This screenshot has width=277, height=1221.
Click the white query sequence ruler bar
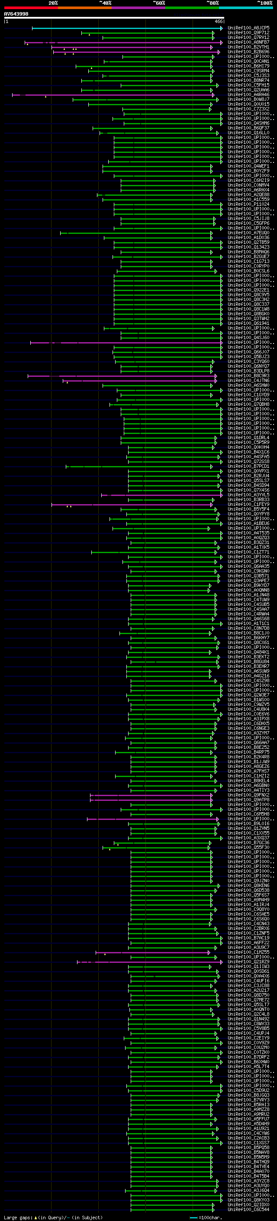click(114, 18)
